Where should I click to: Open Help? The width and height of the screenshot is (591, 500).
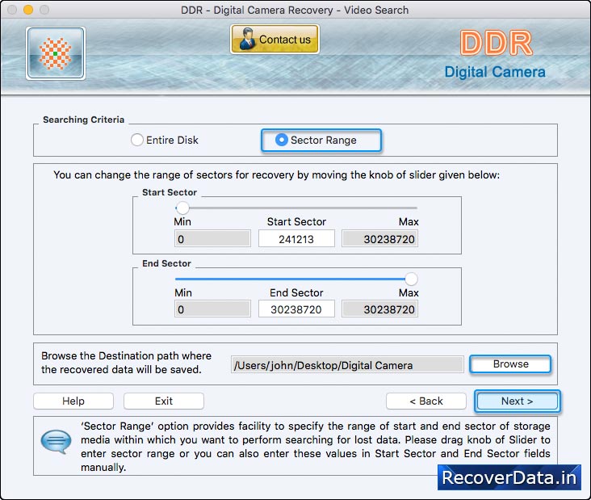(x=73, y=401)
